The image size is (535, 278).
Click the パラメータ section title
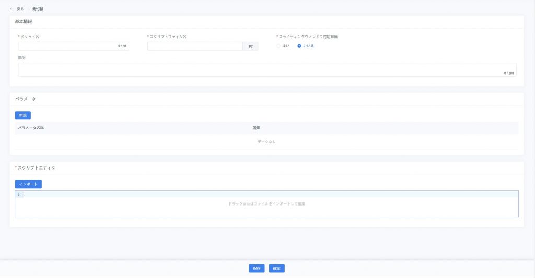pyautogui.click(x=25, y=99)
